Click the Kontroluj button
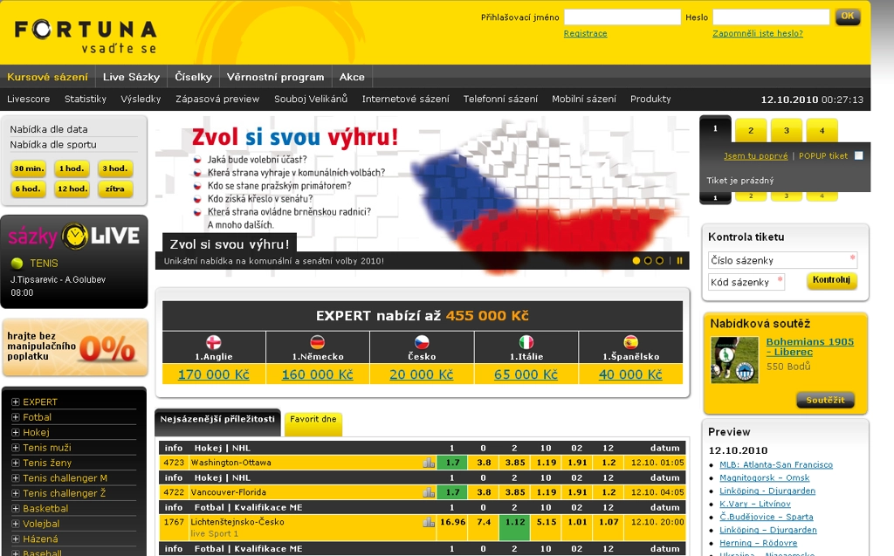The height and width of the screenshot is (556, 894). [831, 280]
